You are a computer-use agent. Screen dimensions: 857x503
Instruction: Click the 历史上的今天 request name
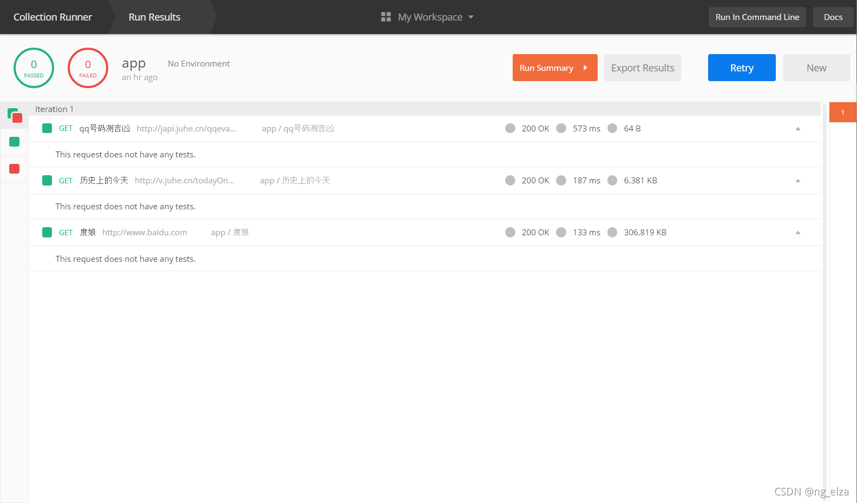(104, 180)
